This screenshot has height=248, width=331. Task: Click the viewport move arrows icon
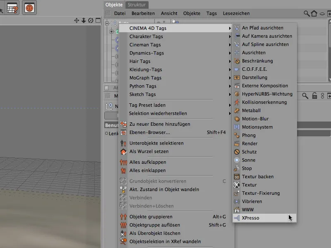[x=77, y=20]
